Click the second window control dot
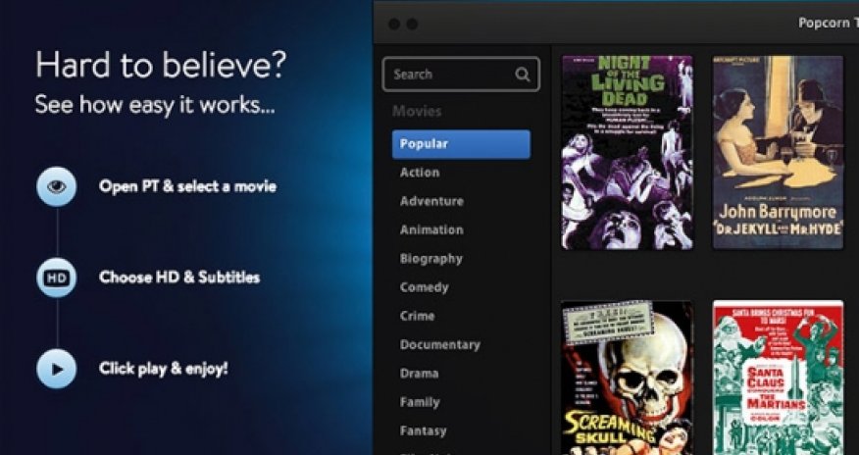The image size is (859, 455). click(x=412, y=25)
